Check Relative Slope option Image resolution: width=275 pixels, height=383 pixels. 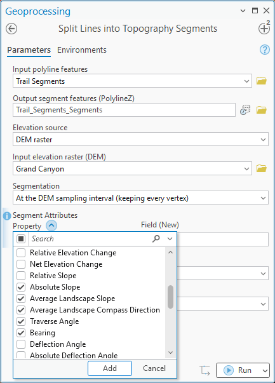coord(21,276)
